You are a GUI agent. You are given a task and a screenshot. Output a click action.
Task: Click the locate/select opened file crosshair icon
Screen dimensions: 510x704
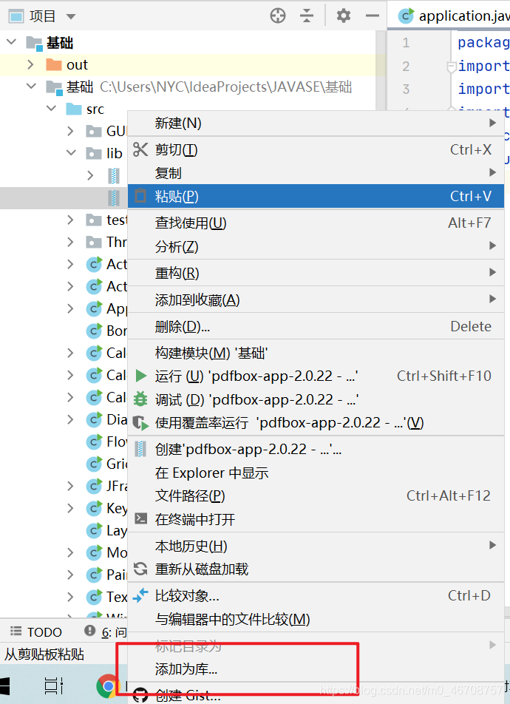pos(278,16)
